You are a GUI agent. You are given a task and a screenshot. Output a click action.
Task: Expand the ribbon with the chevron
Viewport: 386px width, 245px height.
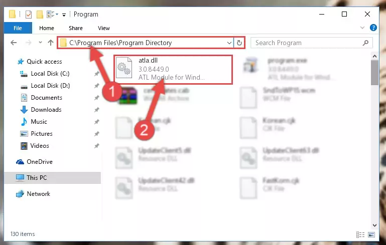(362, 28)
